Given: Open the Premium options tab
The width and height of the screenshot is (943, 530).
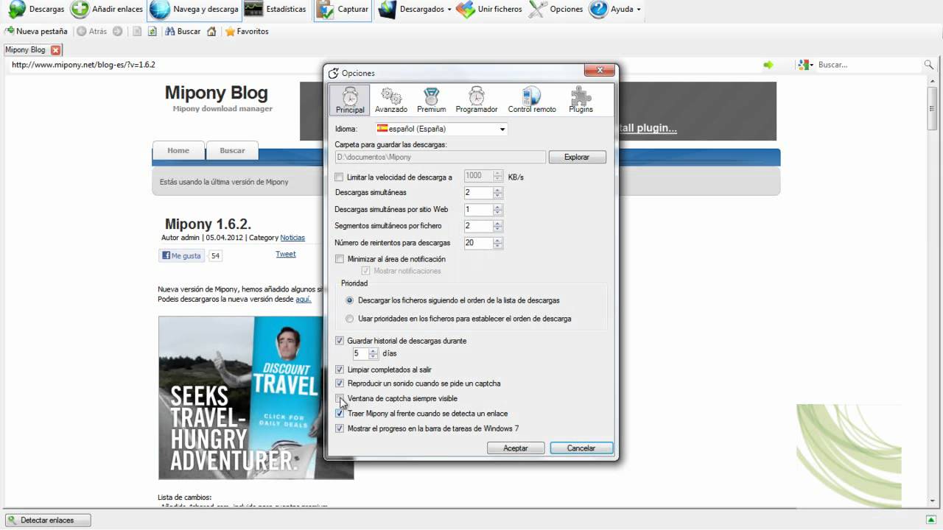Looking at the screenshot, I should (x=432, y=100).
